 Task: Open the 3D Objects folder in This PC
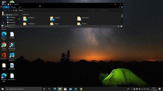click(x=29, y=18)
